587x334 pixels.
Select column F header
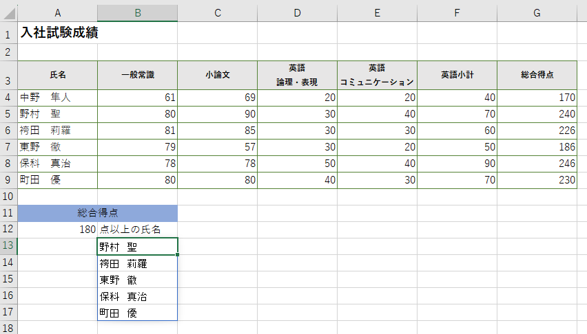[x=457, y=13]
